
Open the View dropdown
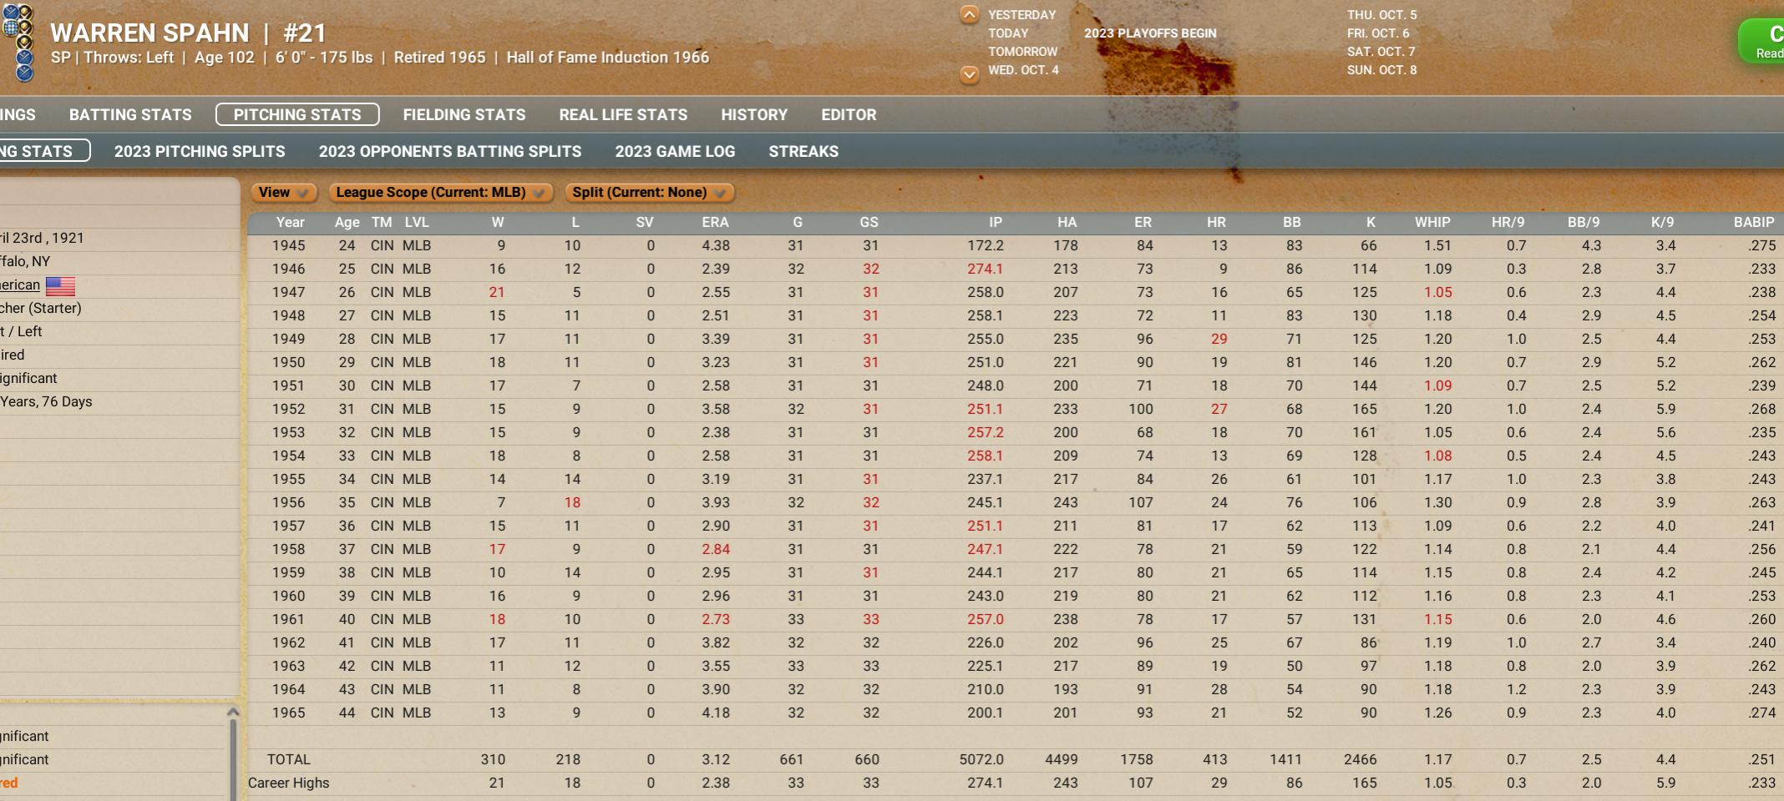pyautogui.click(x=283, y=193)
